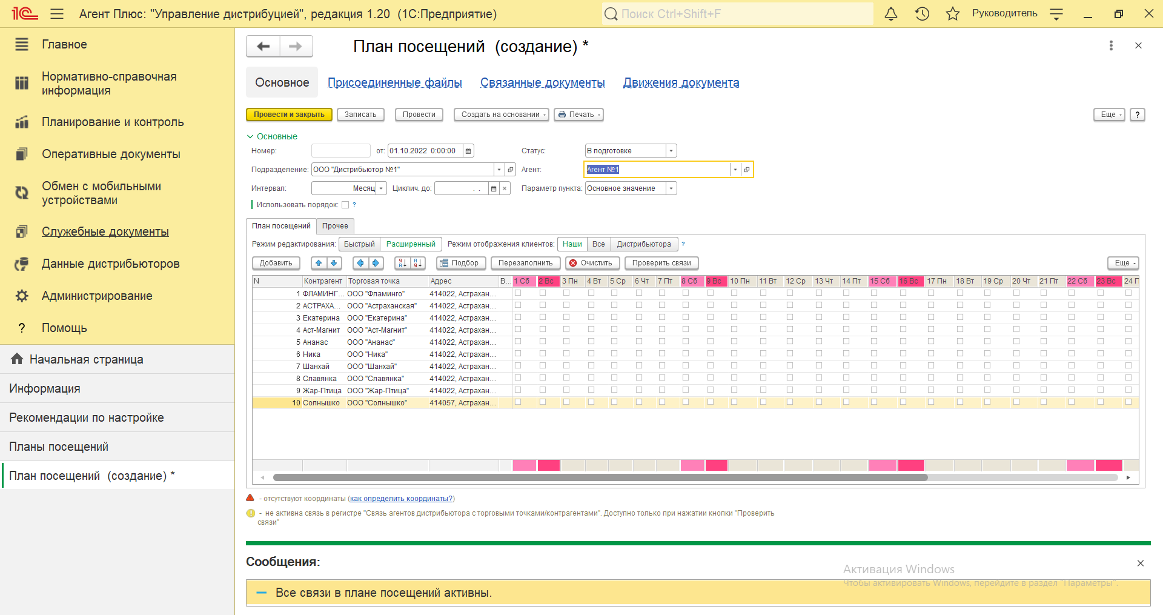The height and width of the screenshot is (615, 1163).
Task: Click the Очистить button
Action: coord(592,263)
